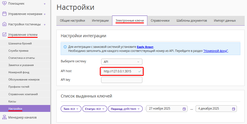Click the blue info icon in integration notice

[65, 47]
